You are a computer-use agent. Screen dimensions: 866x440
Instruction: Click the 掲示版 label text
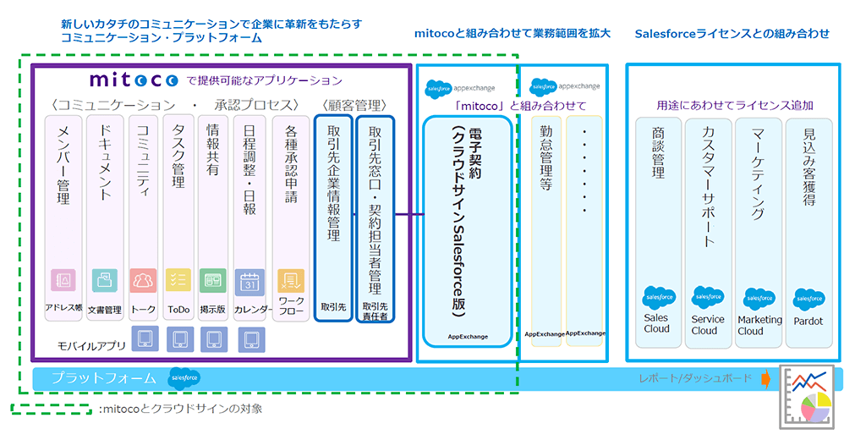[212, 310]
